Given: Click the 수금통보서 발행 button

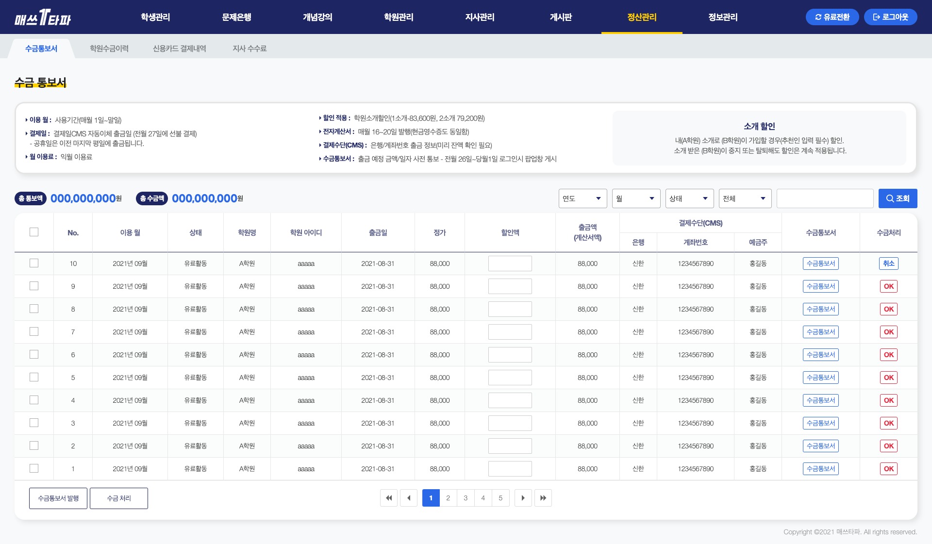Looking at the screenshot, I should [x=58, y=498].
